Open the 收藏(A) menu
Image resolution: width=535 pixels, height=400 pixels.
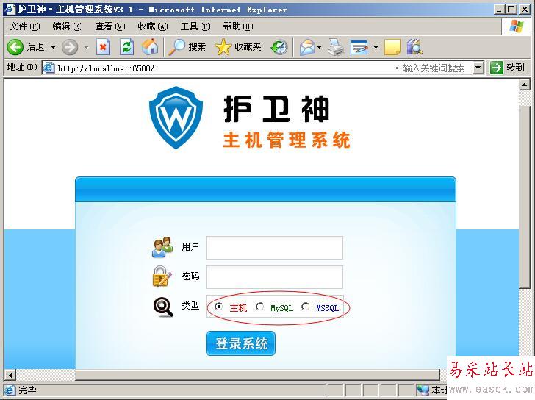(153, 26)
